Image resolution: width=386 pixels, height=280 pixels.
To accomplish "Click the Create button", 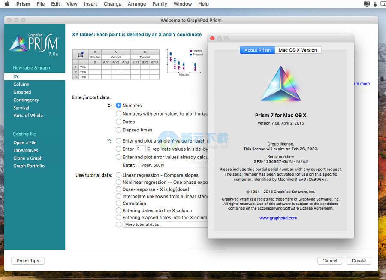I will tap(359, 261).
